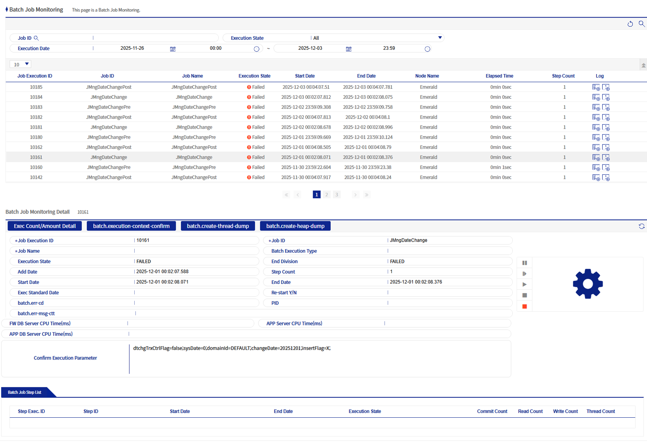This screenshot has width=647, height=442.
Task: Click the refresh icon in the detail panel
Action: click(641, 226)
